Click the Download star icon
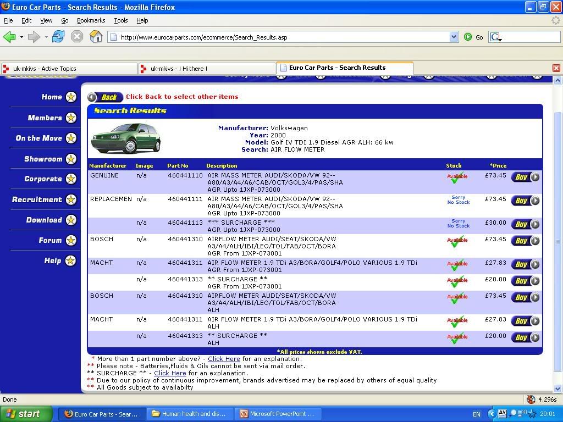563x422 pixels. coord(71,220)
